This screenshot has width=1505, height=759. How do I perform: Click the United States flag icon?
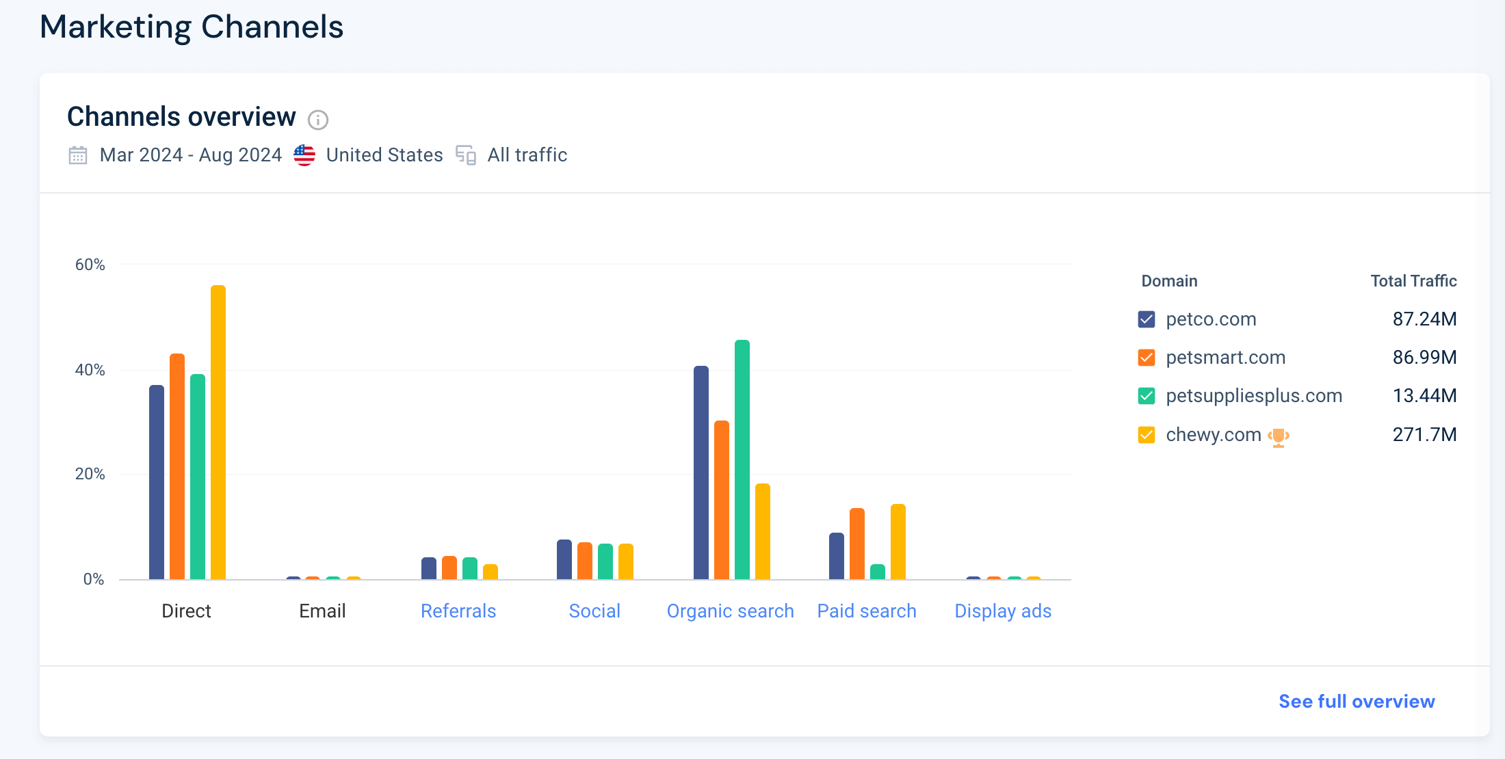pos(304,155)
